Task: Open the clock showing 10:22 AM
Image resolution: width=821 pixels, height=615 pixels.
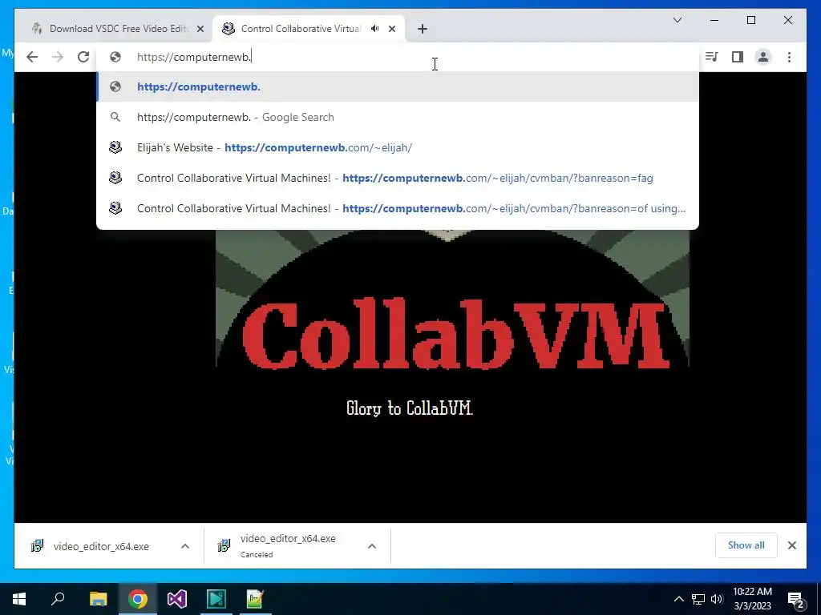Action: tap(752, 599)
